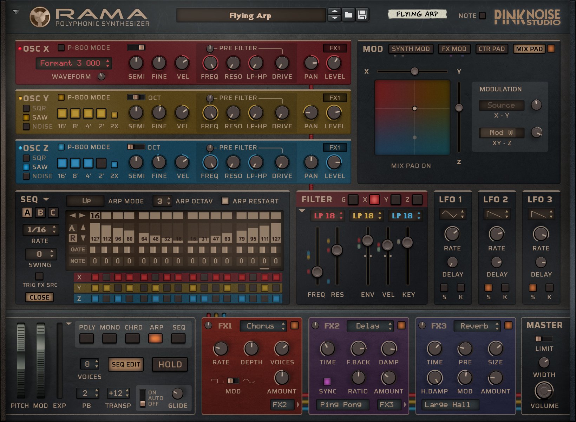Change the 1/16 RATE selector
576x422 pixels.
tap(41, 230)
